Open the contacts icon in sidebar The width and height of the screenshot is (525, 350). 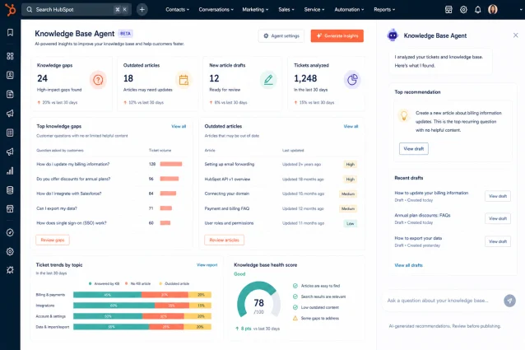click(11, 75)
